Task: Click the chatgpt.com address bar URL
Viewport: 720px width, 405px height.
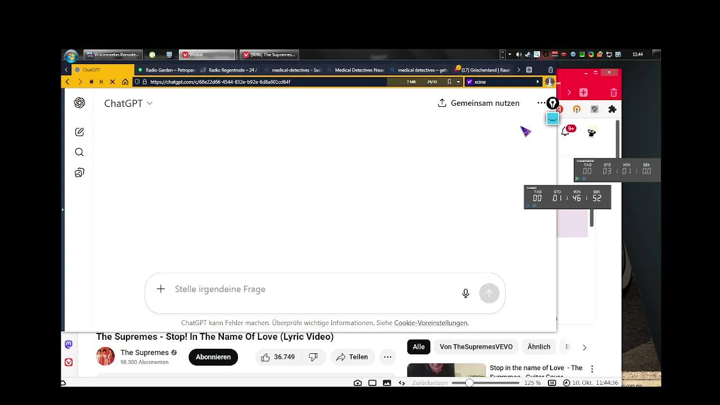Action: point(220,82)
